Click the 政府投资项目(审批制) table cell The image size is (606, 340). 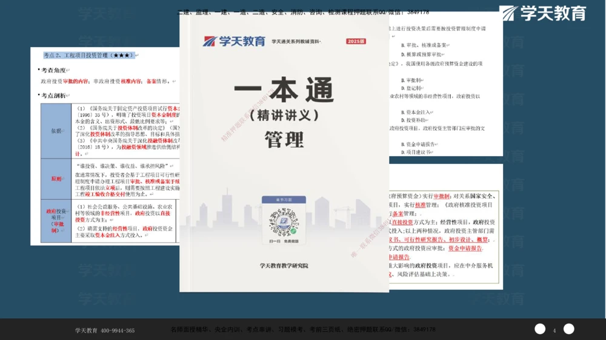point(56,221)
